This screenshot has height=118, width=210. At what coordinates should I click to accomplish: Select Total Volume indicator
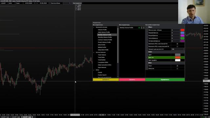102,55
